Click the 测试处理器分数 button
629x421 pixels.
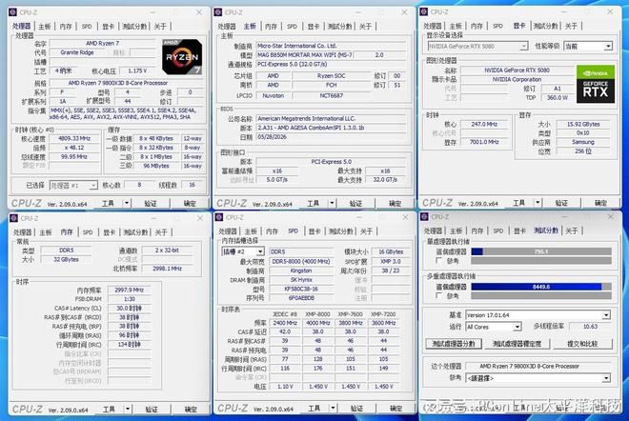pos(454,344)
